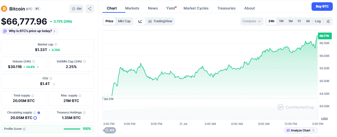The image size is (337, 137).
Task: Toggle Log scale on chart
Action: tap(318, 21)
